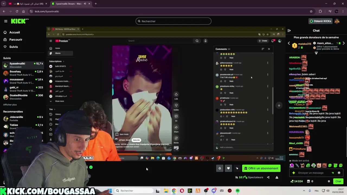Open the emote picker smiley icon
347x195 pixels.
pos(339,173)
